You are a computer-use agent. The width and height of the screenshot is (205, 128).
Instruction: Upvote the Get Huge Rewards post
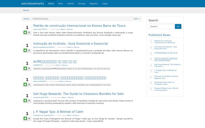pyautogui.click(x=25, y=100)
